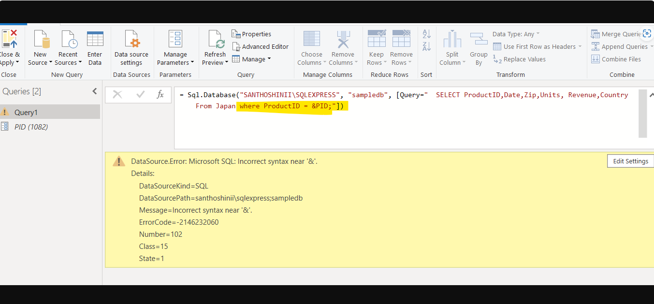Viewport: 654px width, 304px height.
Task: Collapse the Queries pane with the chevron
Action: point(94,91)
